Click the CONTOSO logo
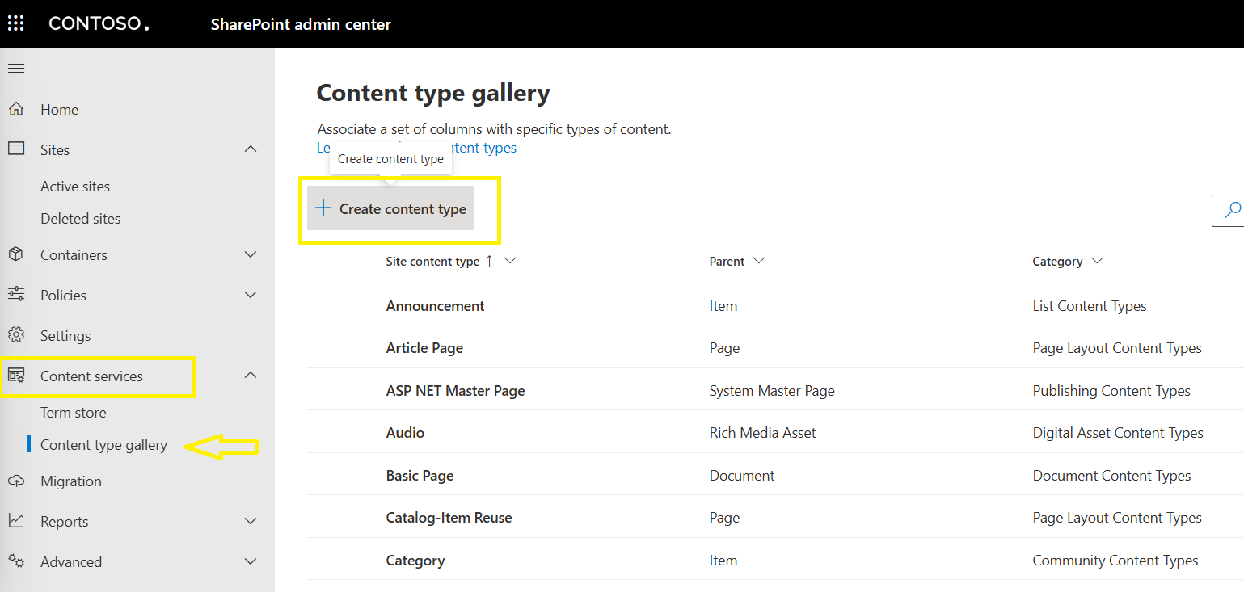The width and height of the screenshot is (1244, 592). pos(99,24)
